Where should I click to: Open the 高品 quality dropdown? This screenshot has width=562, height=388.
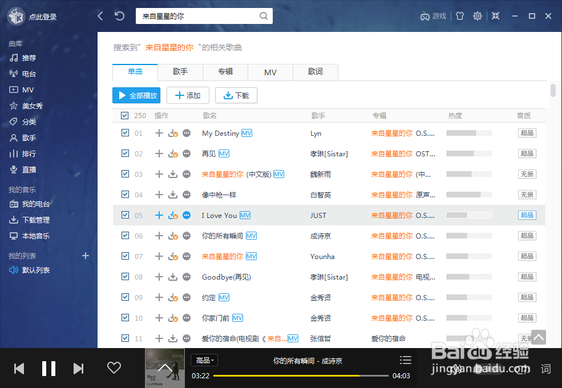tap(204, 360)
